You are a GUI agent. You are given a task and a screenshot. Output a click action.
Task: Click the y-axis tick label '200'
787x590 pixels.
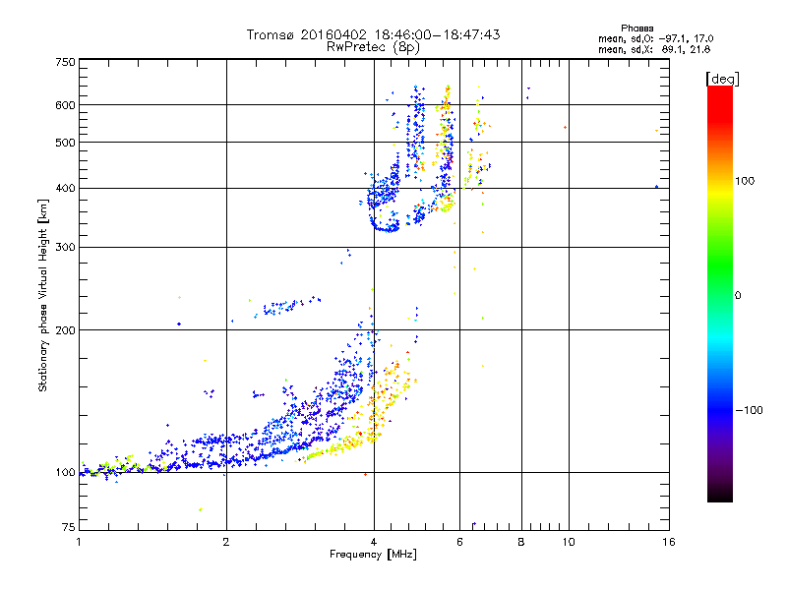pyautogui.click(x=65, y=330)
